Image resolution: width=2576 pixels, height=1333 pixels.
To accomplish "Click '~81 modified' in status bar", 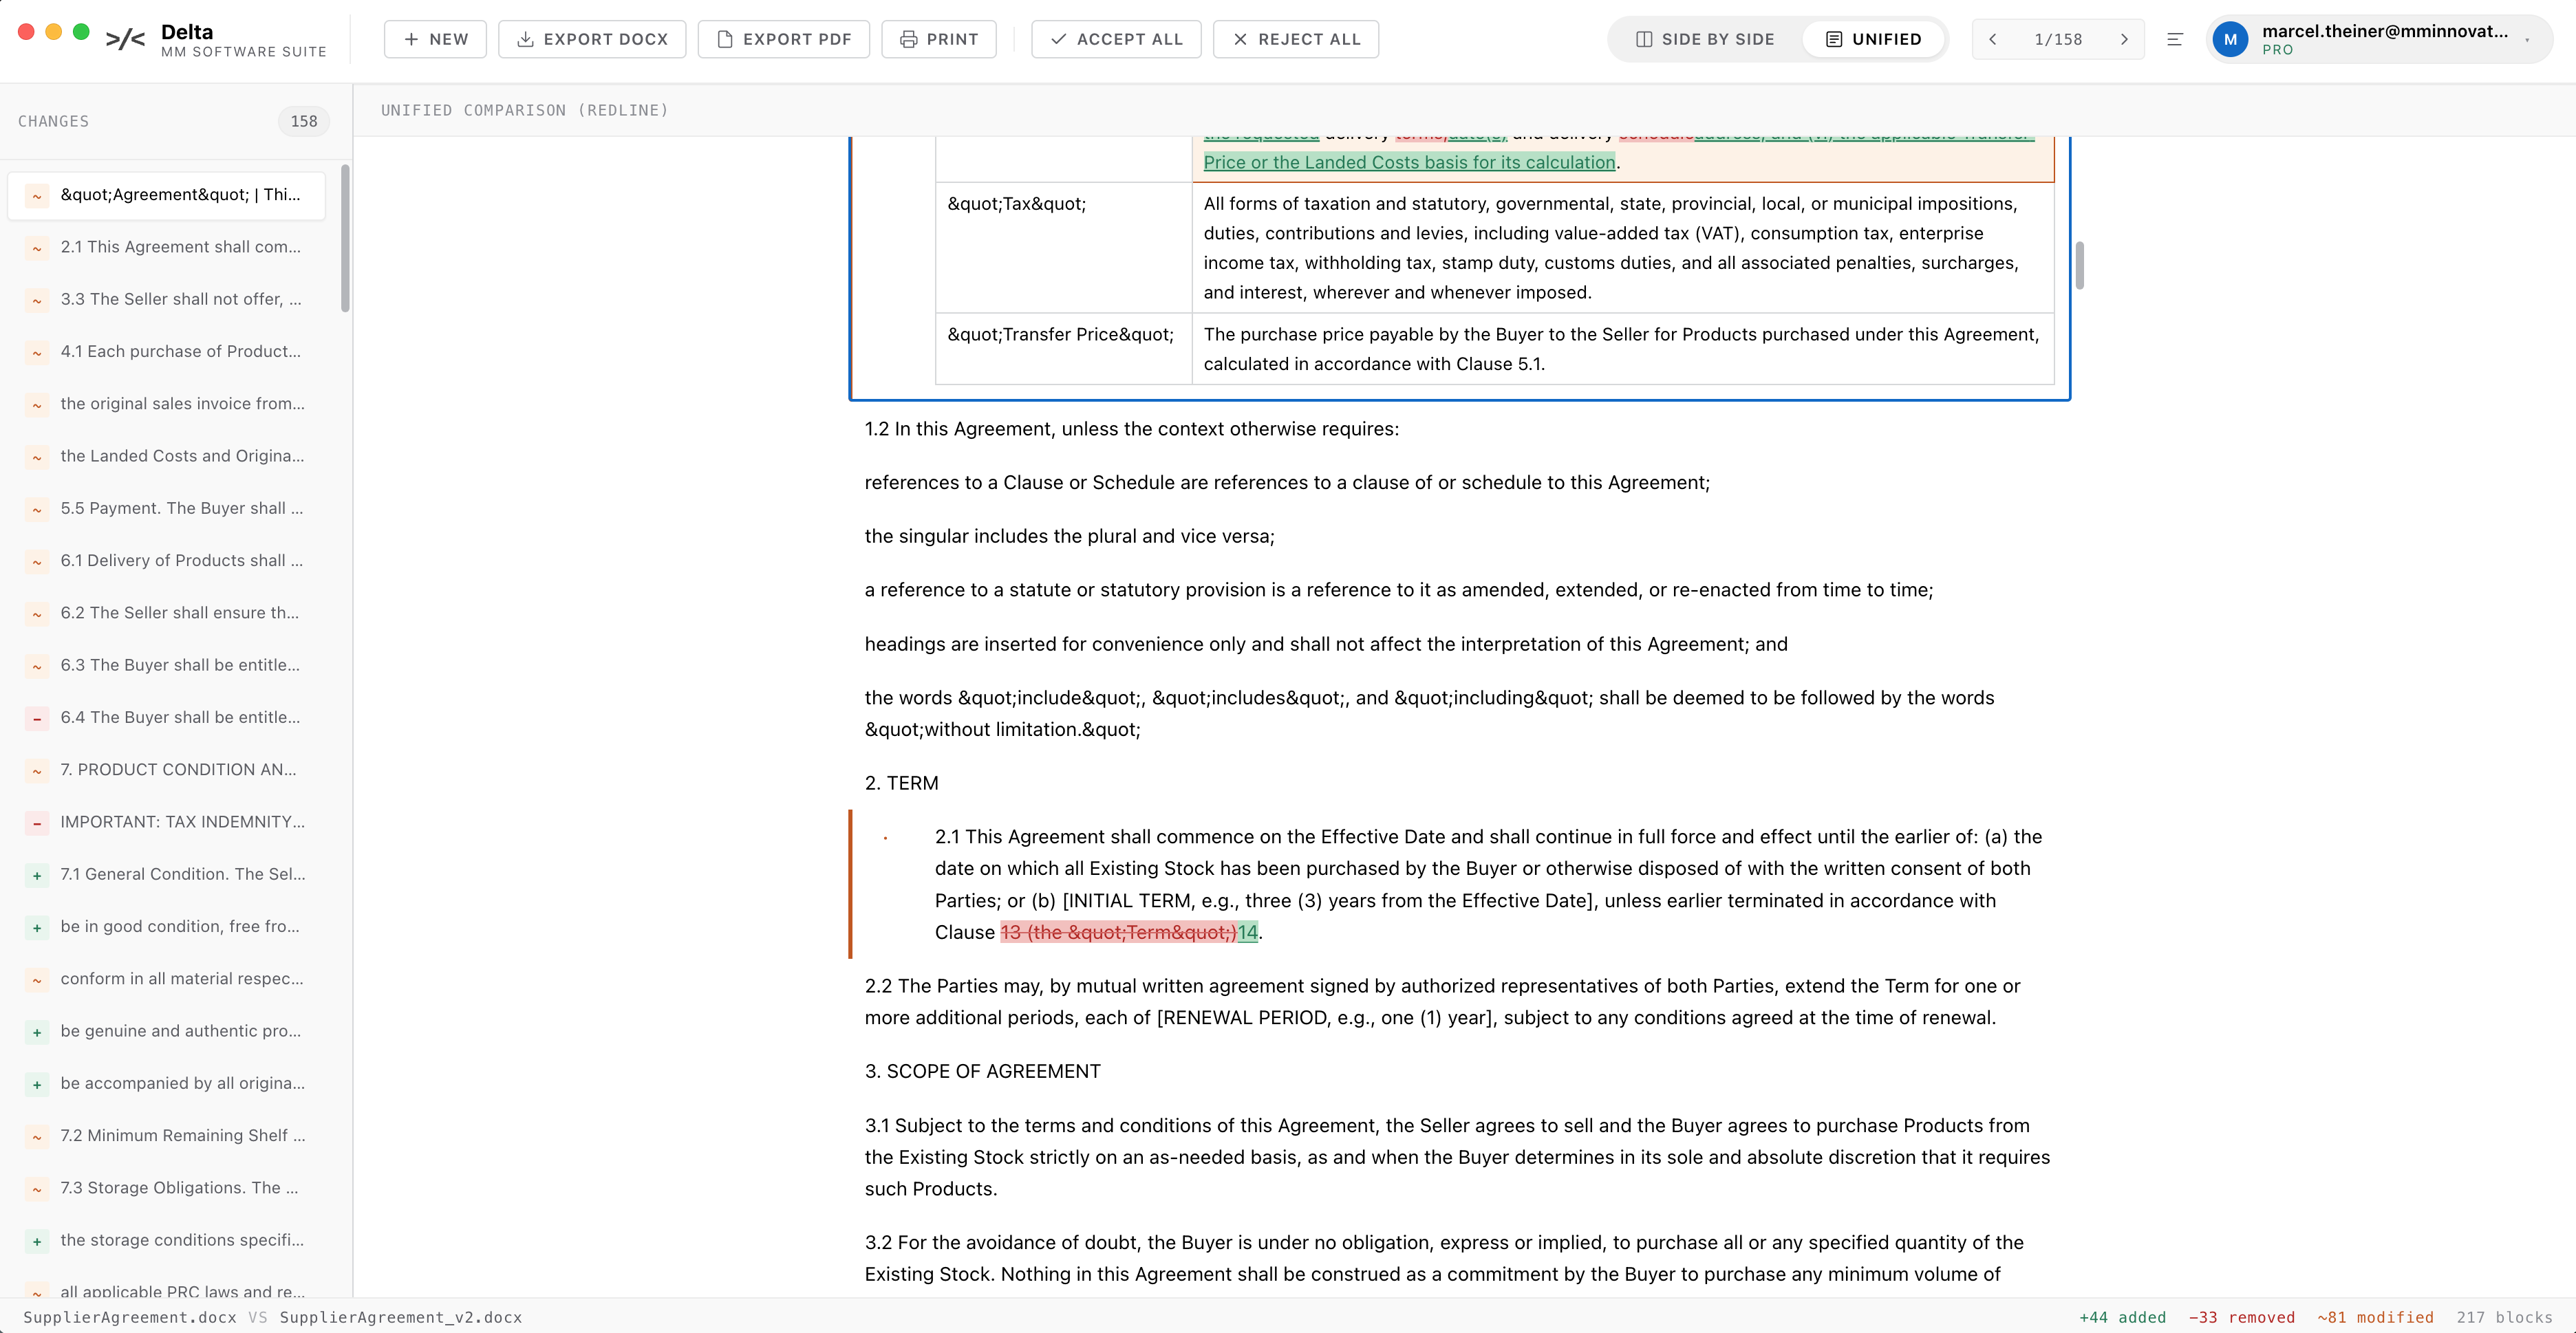I will point(2375,1317).
